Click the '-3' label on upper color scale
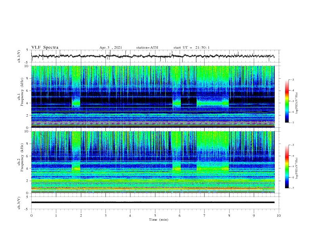 292,79
